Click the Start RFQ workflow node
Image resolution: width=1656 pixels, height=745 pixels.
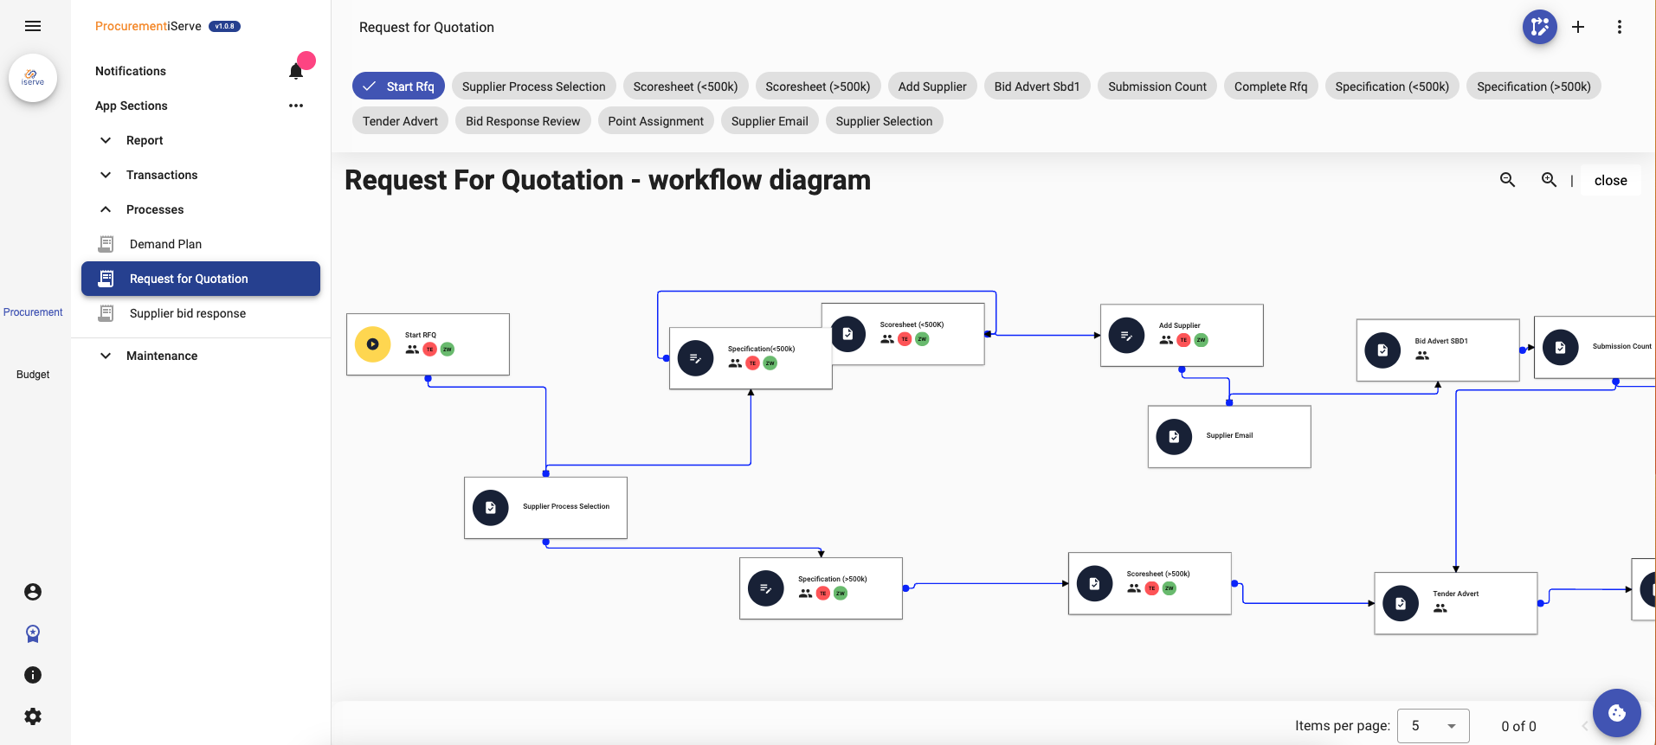428,344
